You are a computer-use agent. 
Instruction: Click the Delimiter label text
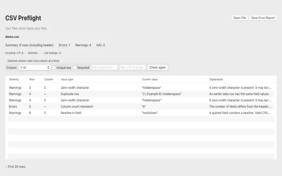pos(33,53)
